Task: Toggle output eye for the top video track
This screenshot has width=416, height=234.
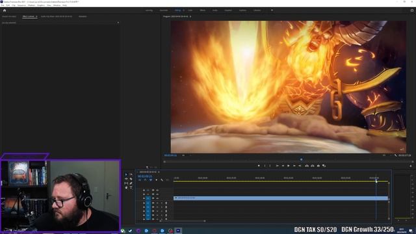Action: point(157,190)
